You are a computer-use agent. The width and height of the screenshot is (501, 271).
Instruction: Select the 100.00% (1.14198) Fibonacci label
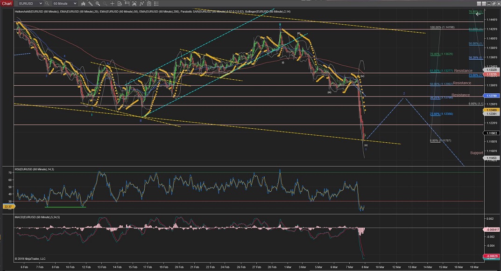[x=442, y=28]
